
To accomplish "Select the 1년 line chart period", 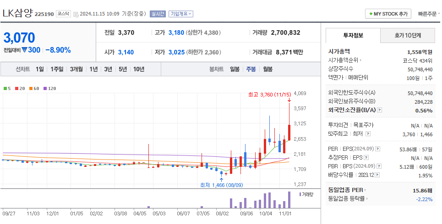I will pyautogui.click(x=93, y=69).
